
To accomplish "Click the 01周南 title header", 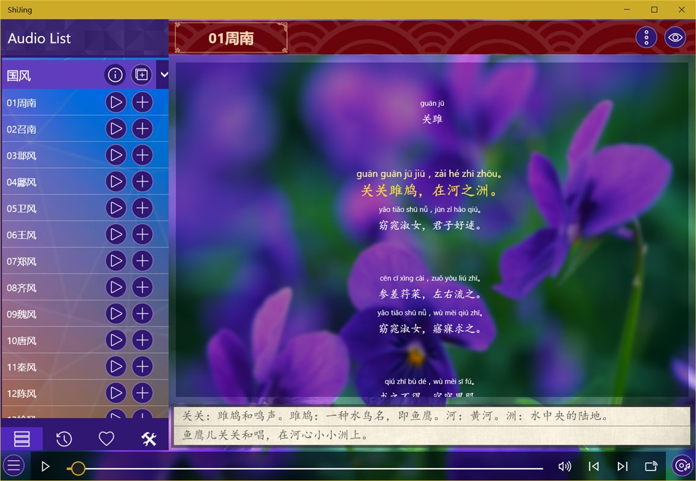I will [x=230, y=37].
